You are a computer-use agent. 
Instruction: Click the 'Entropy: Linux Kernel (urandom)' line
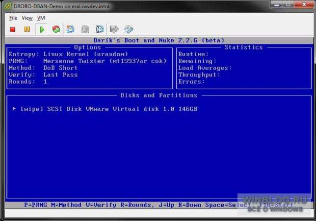click(x=68, y=54)
